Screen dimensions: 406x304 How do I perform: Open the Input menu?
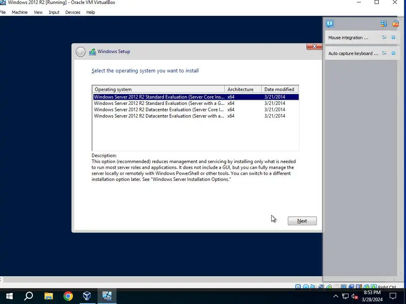tap(54, 12)
